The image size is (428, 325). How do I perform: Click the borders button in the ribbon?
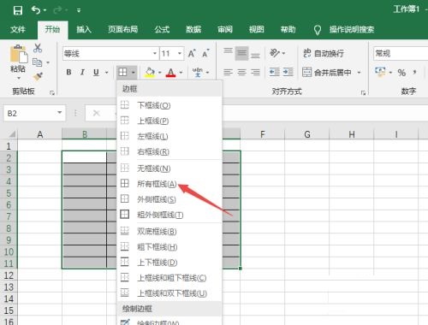(x=122, y=72)
